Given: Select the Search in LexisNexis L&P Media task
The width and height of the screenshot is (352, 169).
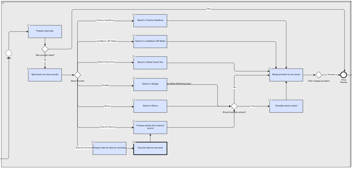Looking at the screenshot, I should coord(150,41).
